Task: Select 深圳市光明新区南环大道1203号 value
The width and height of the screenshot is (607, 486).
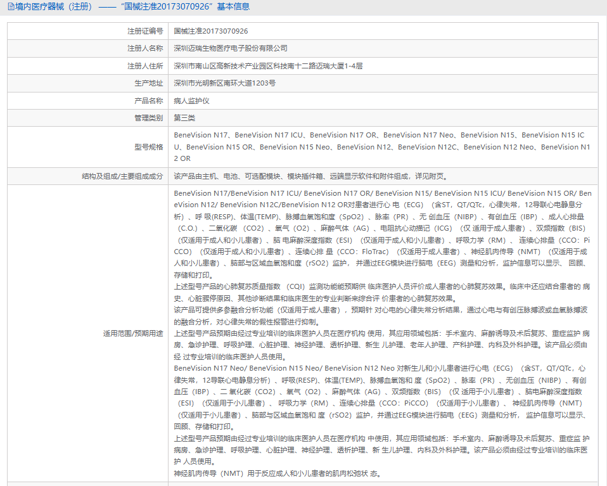Action: tap(224, 83)
